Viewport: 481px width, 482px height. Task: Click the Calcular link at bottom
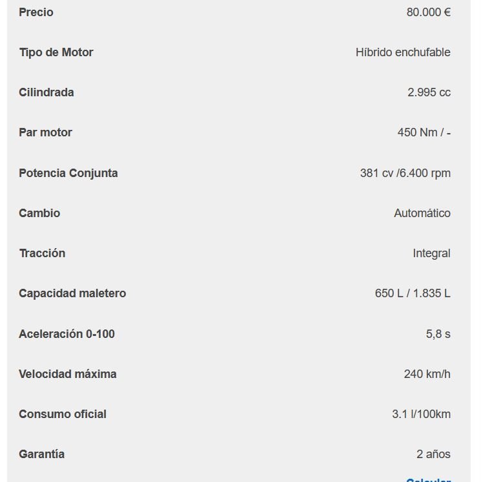click(x=428, y=480)
